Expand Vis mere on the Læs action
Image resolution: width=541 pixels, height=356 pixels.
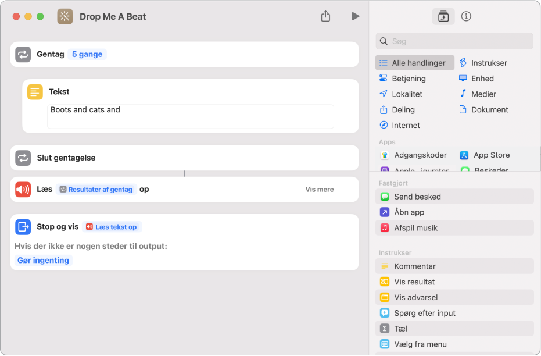click(x=320, y=190)
